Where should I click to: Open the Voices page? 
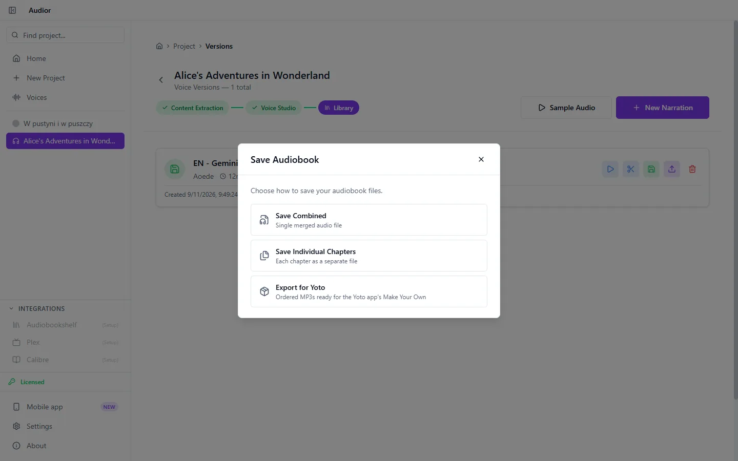(x=65, y=97)
